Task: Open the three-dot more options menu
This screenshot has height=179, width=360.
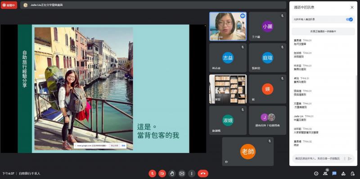Action: coord(192,174)
